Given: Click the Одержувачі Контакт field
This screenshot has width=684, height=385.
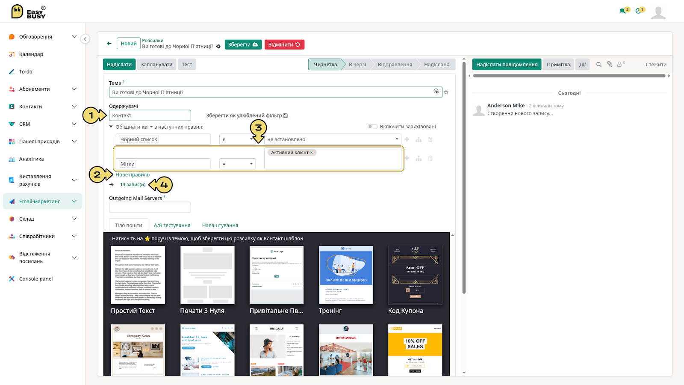Looking at the screenshot, I should pyautogui.click(x=150, y=115).
